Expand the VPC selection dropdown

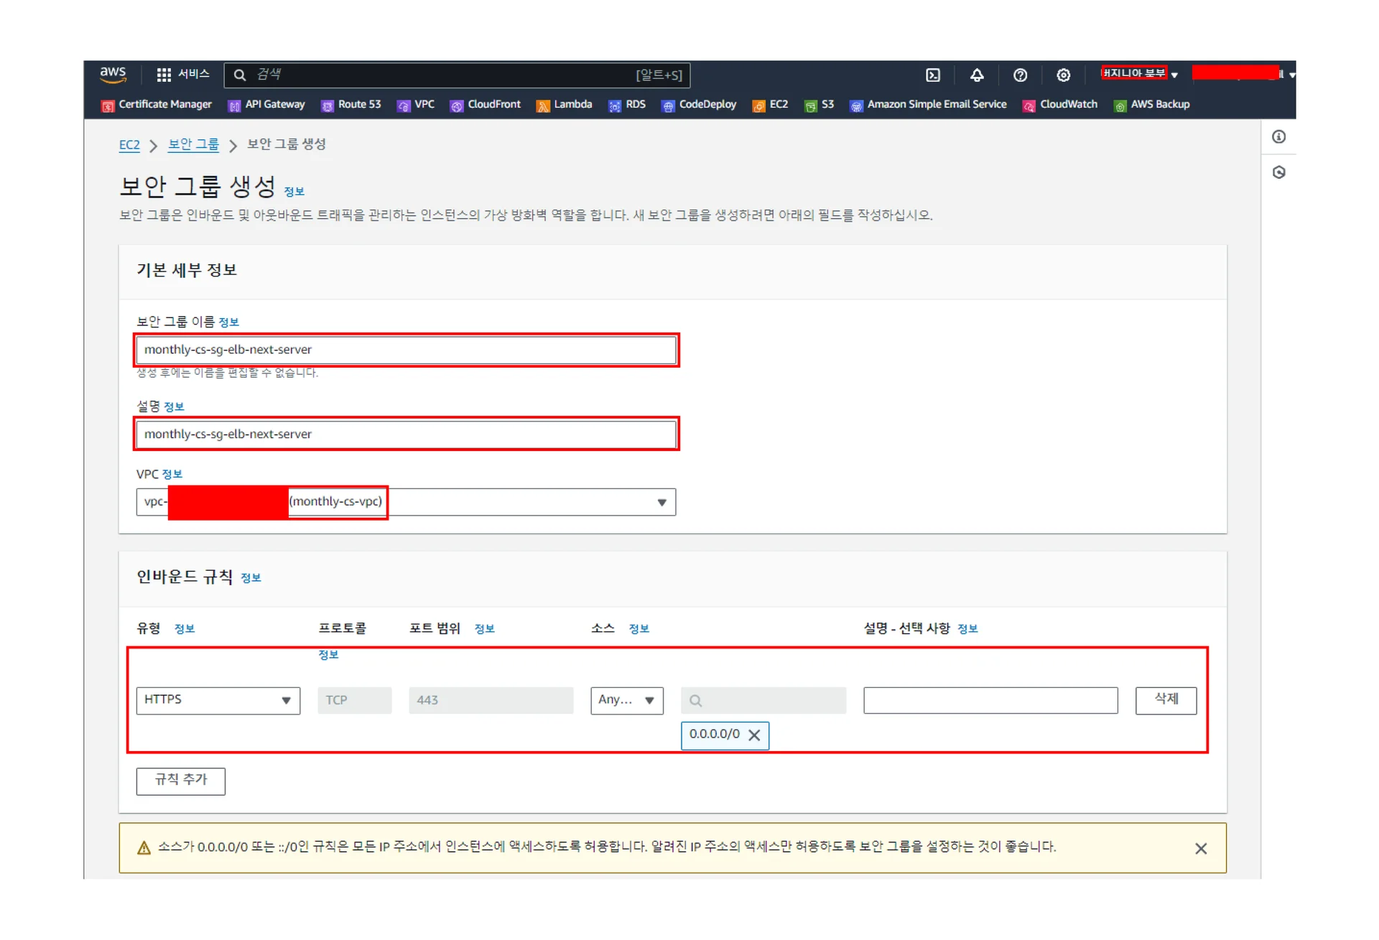coord(661,502)
